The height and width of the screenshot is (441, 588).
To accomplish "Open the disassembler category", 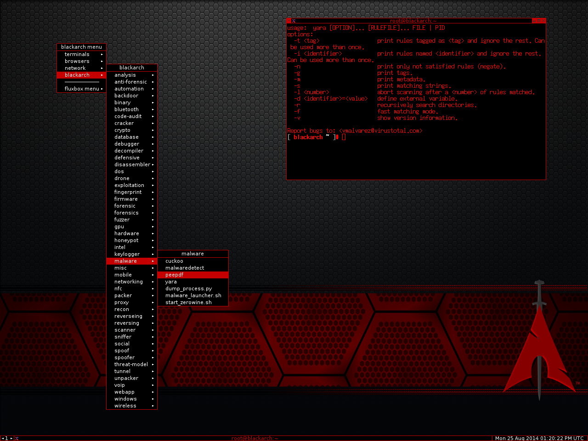I will [x=132, y=164].
